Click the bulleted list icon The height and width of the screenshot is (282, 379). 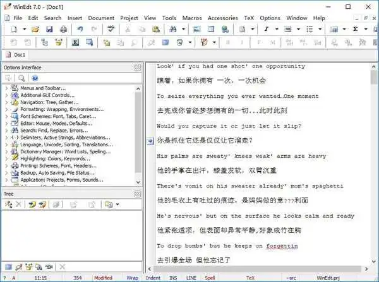(310, 29)
